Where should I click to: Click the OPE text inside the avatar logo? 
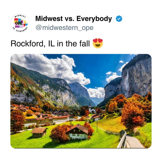[19, 23]
